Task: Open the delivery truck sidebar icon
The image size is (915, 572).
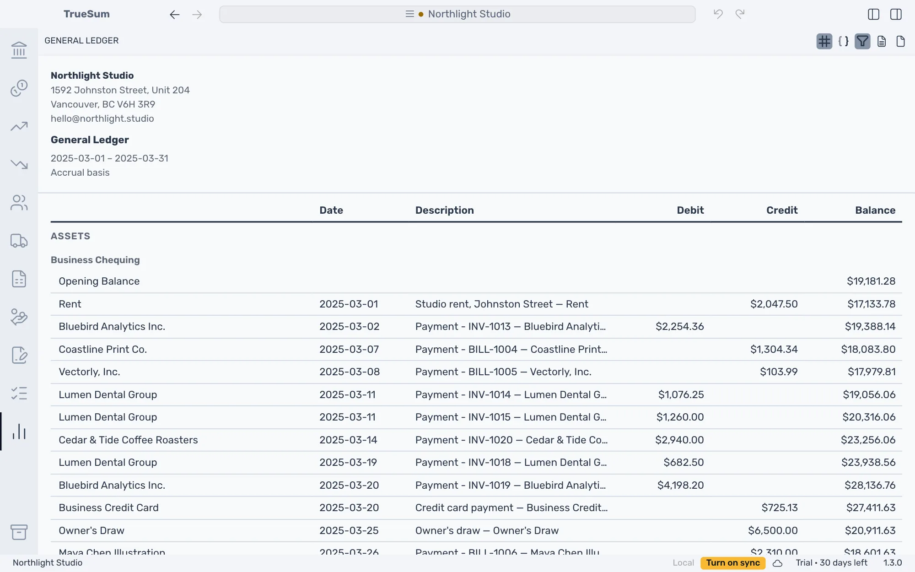Action: click(x=19, y=241)
